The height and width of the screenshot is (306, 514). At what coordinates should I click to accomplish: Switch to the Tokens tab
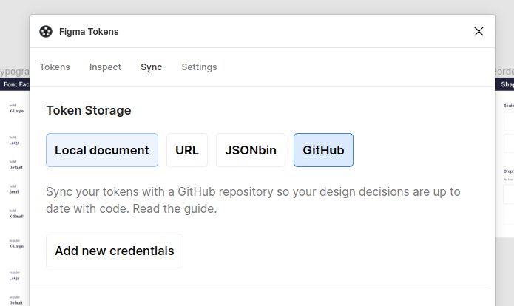[x=55, y=67]
